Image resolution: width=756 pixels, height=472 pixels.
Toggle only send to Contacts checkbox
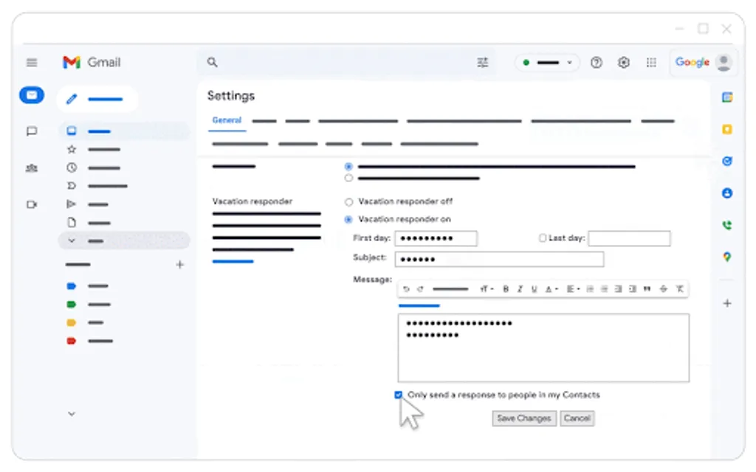(x=398, y=395)
